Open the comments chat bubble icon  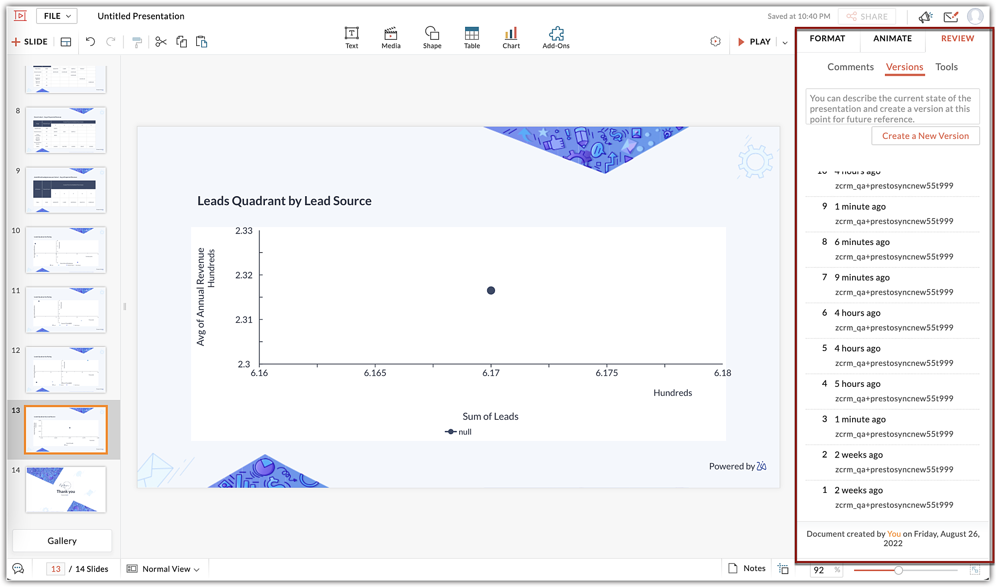(18, 569)
